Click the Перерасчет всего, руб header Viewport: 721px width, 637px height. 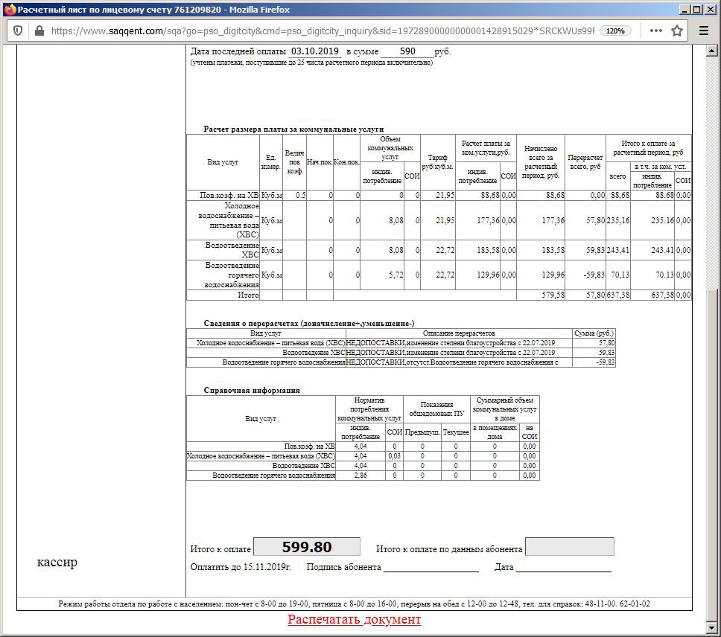585,162
